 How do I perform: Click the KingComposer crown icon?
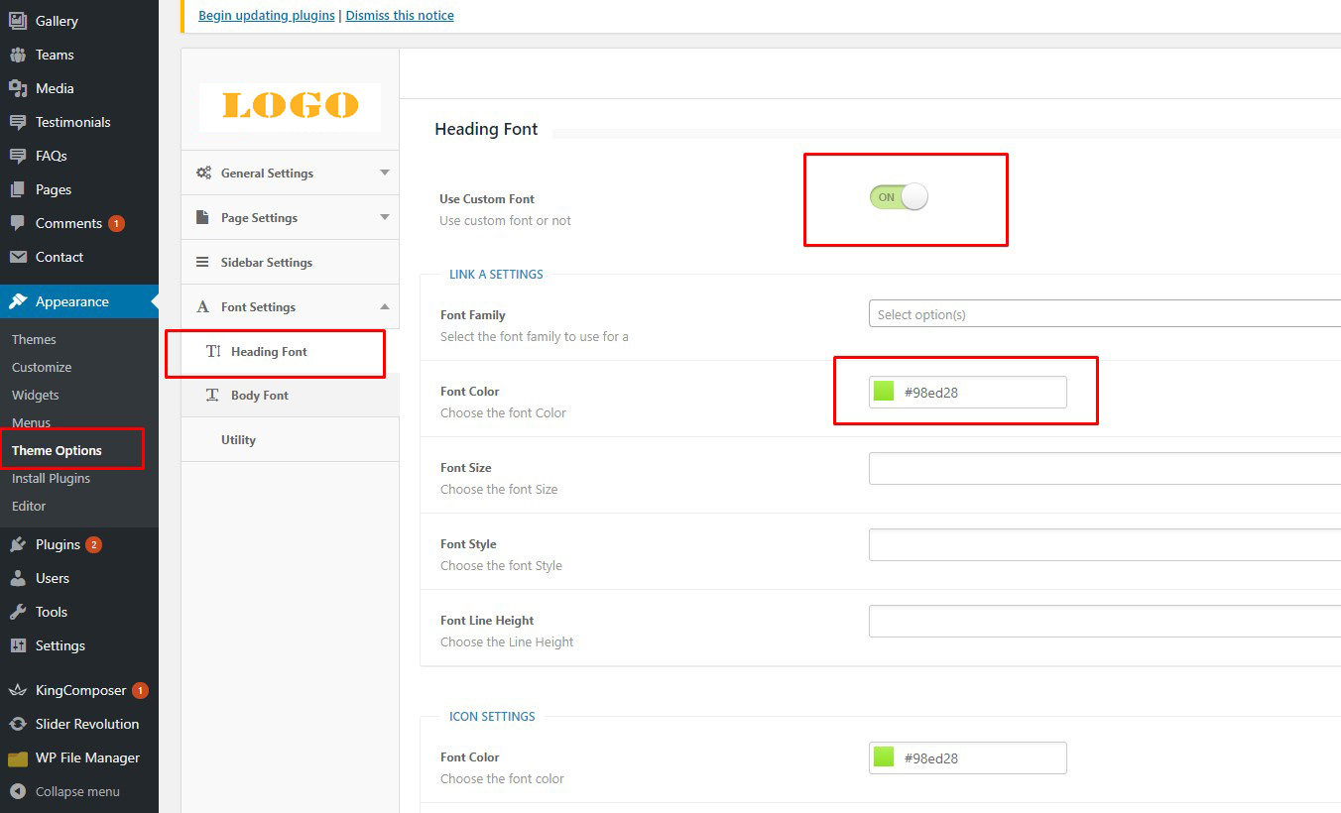point(18,690)
